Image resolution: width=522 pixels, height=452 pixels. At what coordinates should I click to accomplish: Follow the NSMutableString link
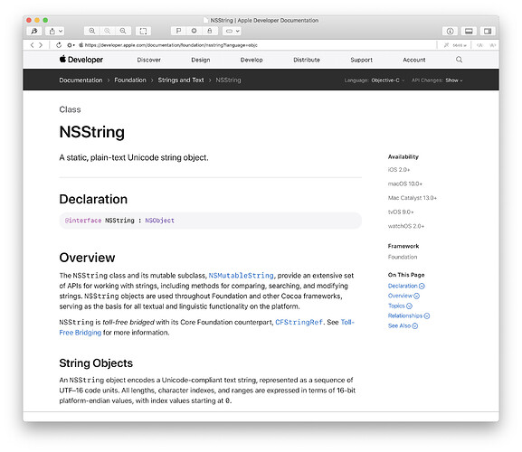point(241,276)
